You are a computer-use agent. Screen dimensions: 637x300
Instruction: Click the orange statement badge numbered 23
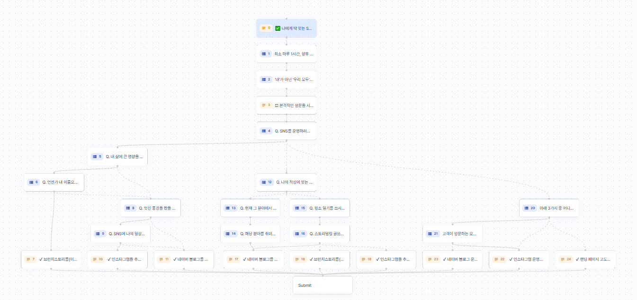[x=433, y=259]
